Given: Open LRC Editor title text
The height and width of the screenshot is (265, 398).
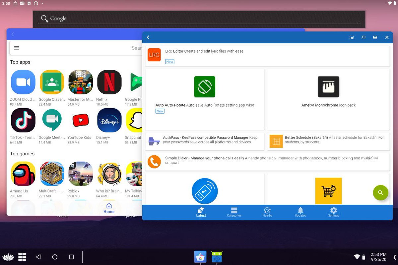Looking at the screenshot, I should point(174,51).
